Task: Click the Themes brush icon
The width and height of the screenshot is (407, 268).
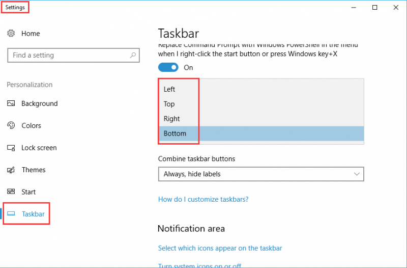Action: pyautogui.click(x=11, y=170)
